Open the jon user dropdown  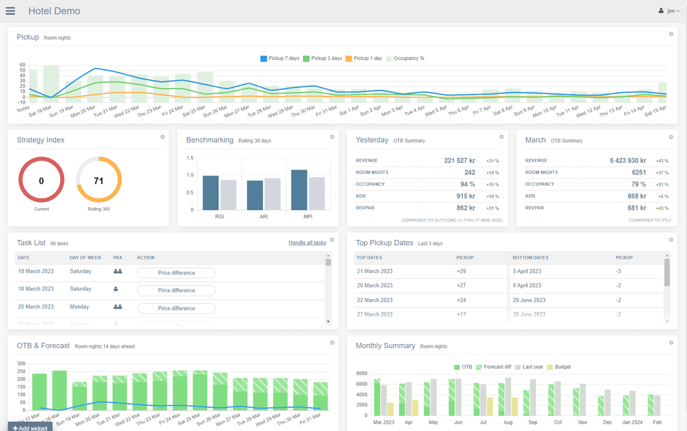pyautogui.click(x=669, y=11)
